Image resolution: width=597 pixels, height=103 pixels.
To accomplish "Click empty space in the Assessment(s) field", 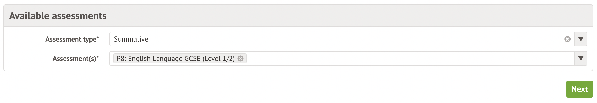I will click(386, 59).
